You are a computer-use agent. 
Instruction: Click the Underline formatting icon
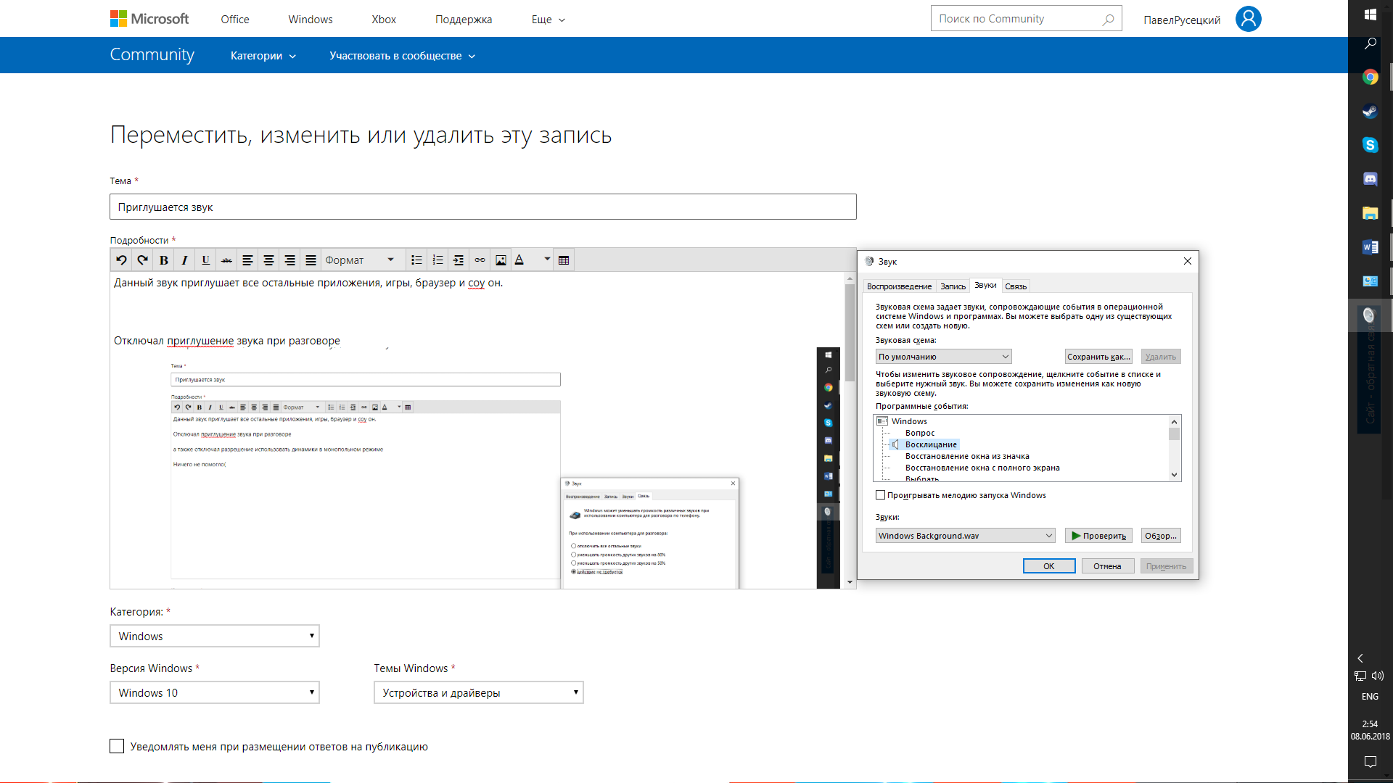[x=205, y=260]
